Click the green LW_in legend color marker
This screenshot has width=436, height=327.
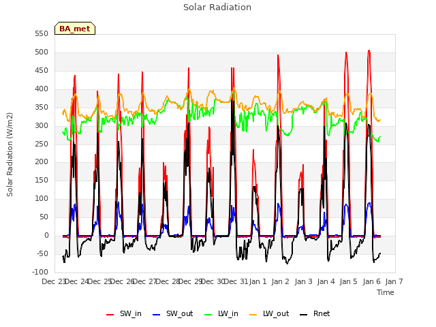tap(208, 315)
